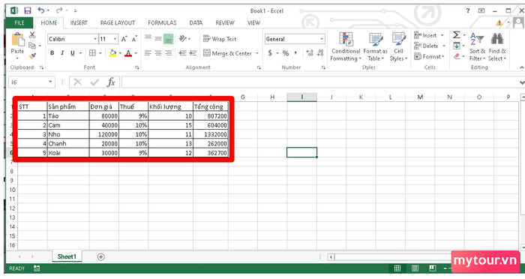Expand the Delete cells dropdown arrow
The width and height of the screenshot is (525, 279).
[444, 46]
